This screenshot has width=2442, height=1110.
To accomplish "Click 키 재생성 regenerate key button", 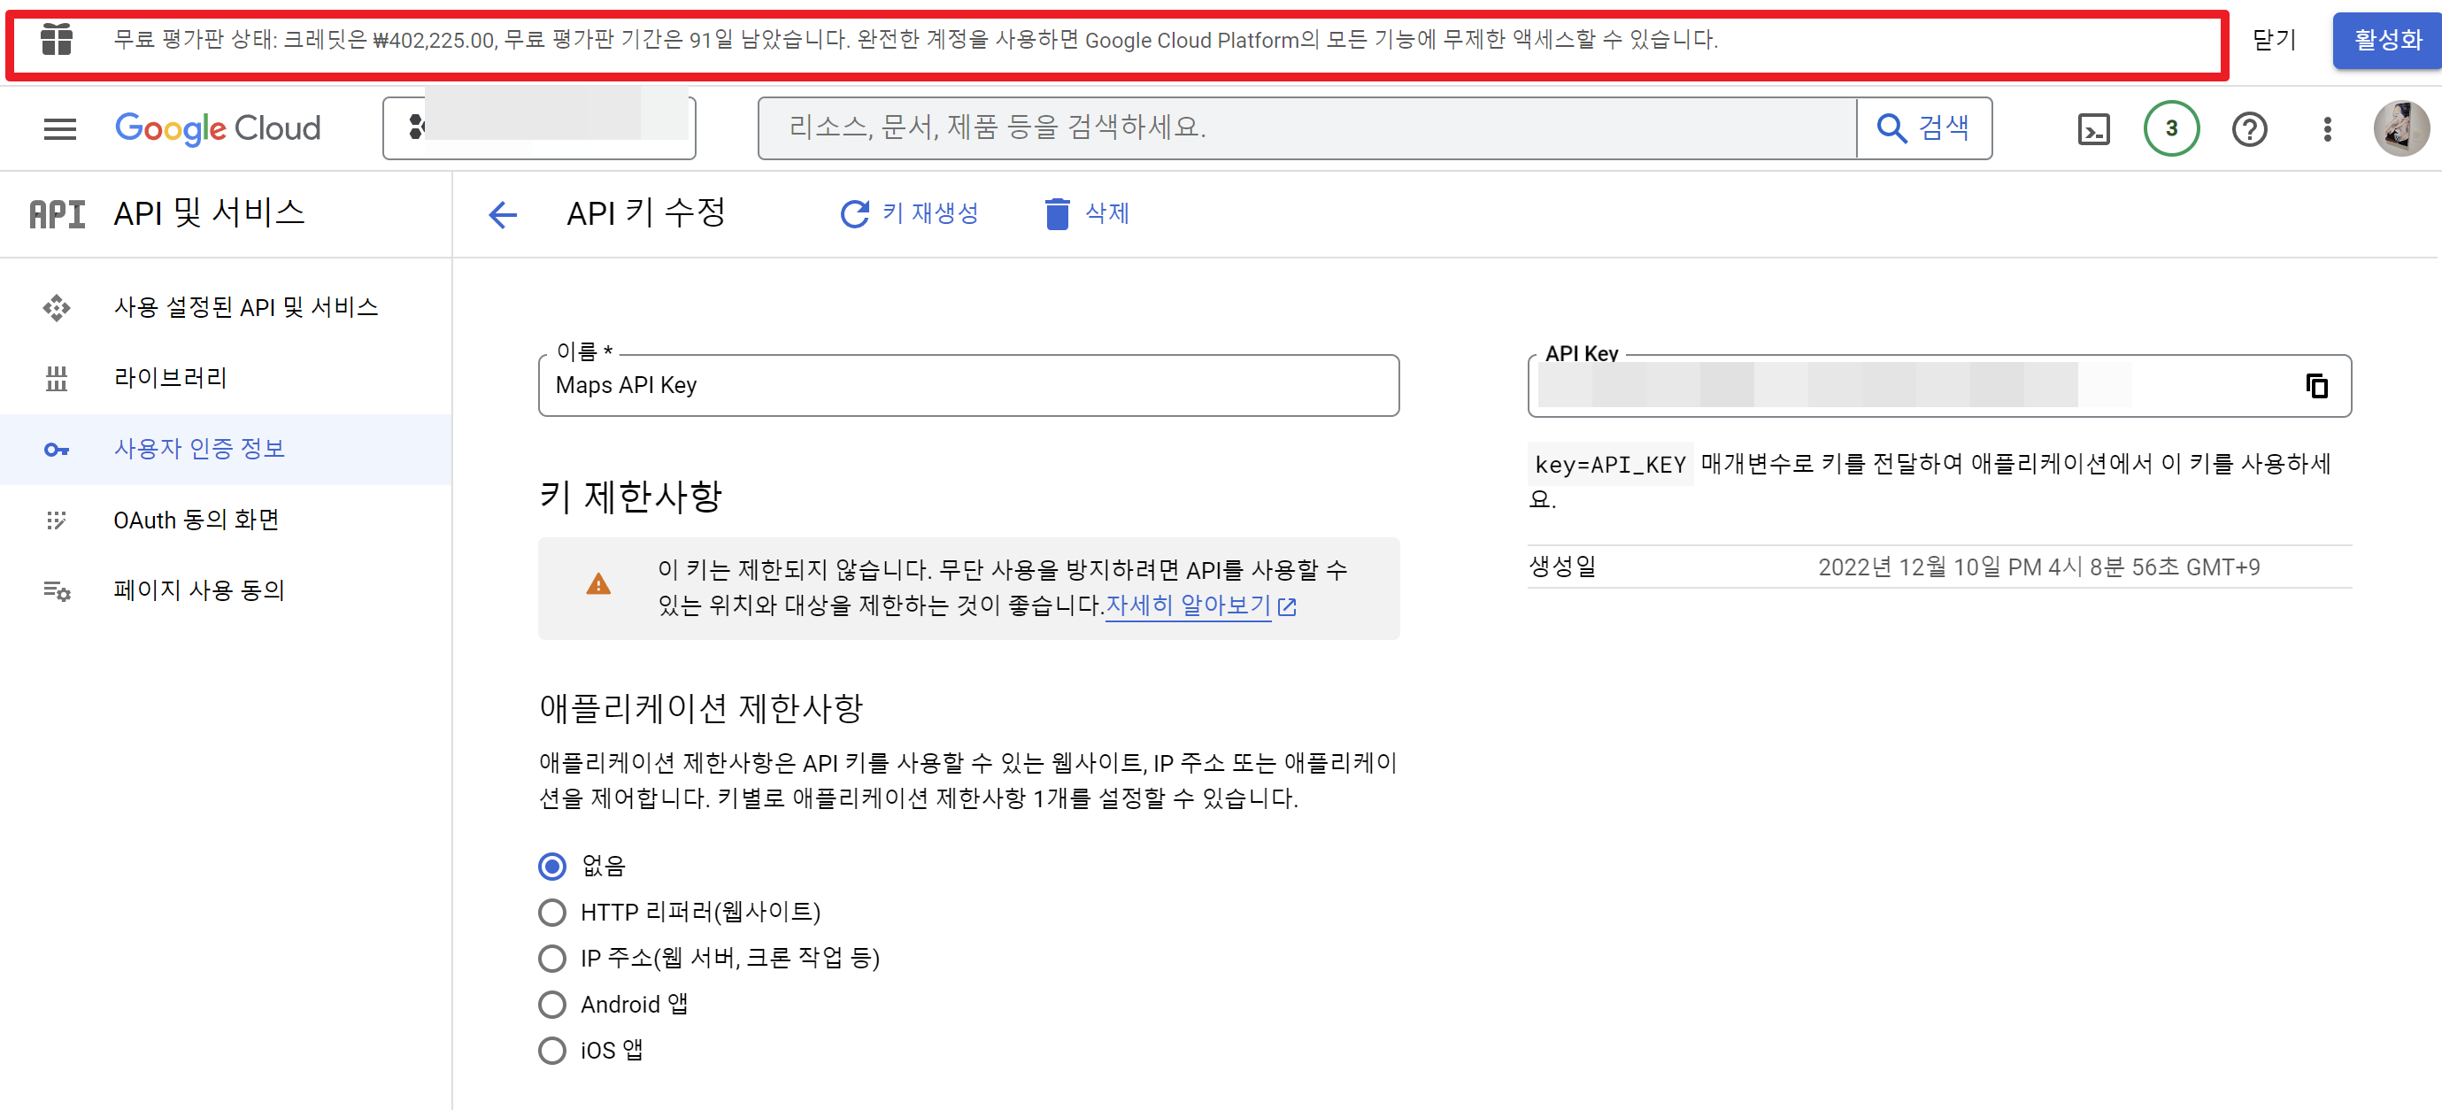I will tap(909, 213).
